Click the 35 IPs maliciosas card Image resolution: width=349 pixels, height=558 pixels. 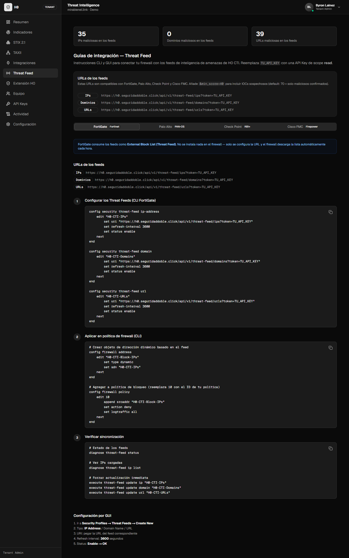tap(116, 36)
